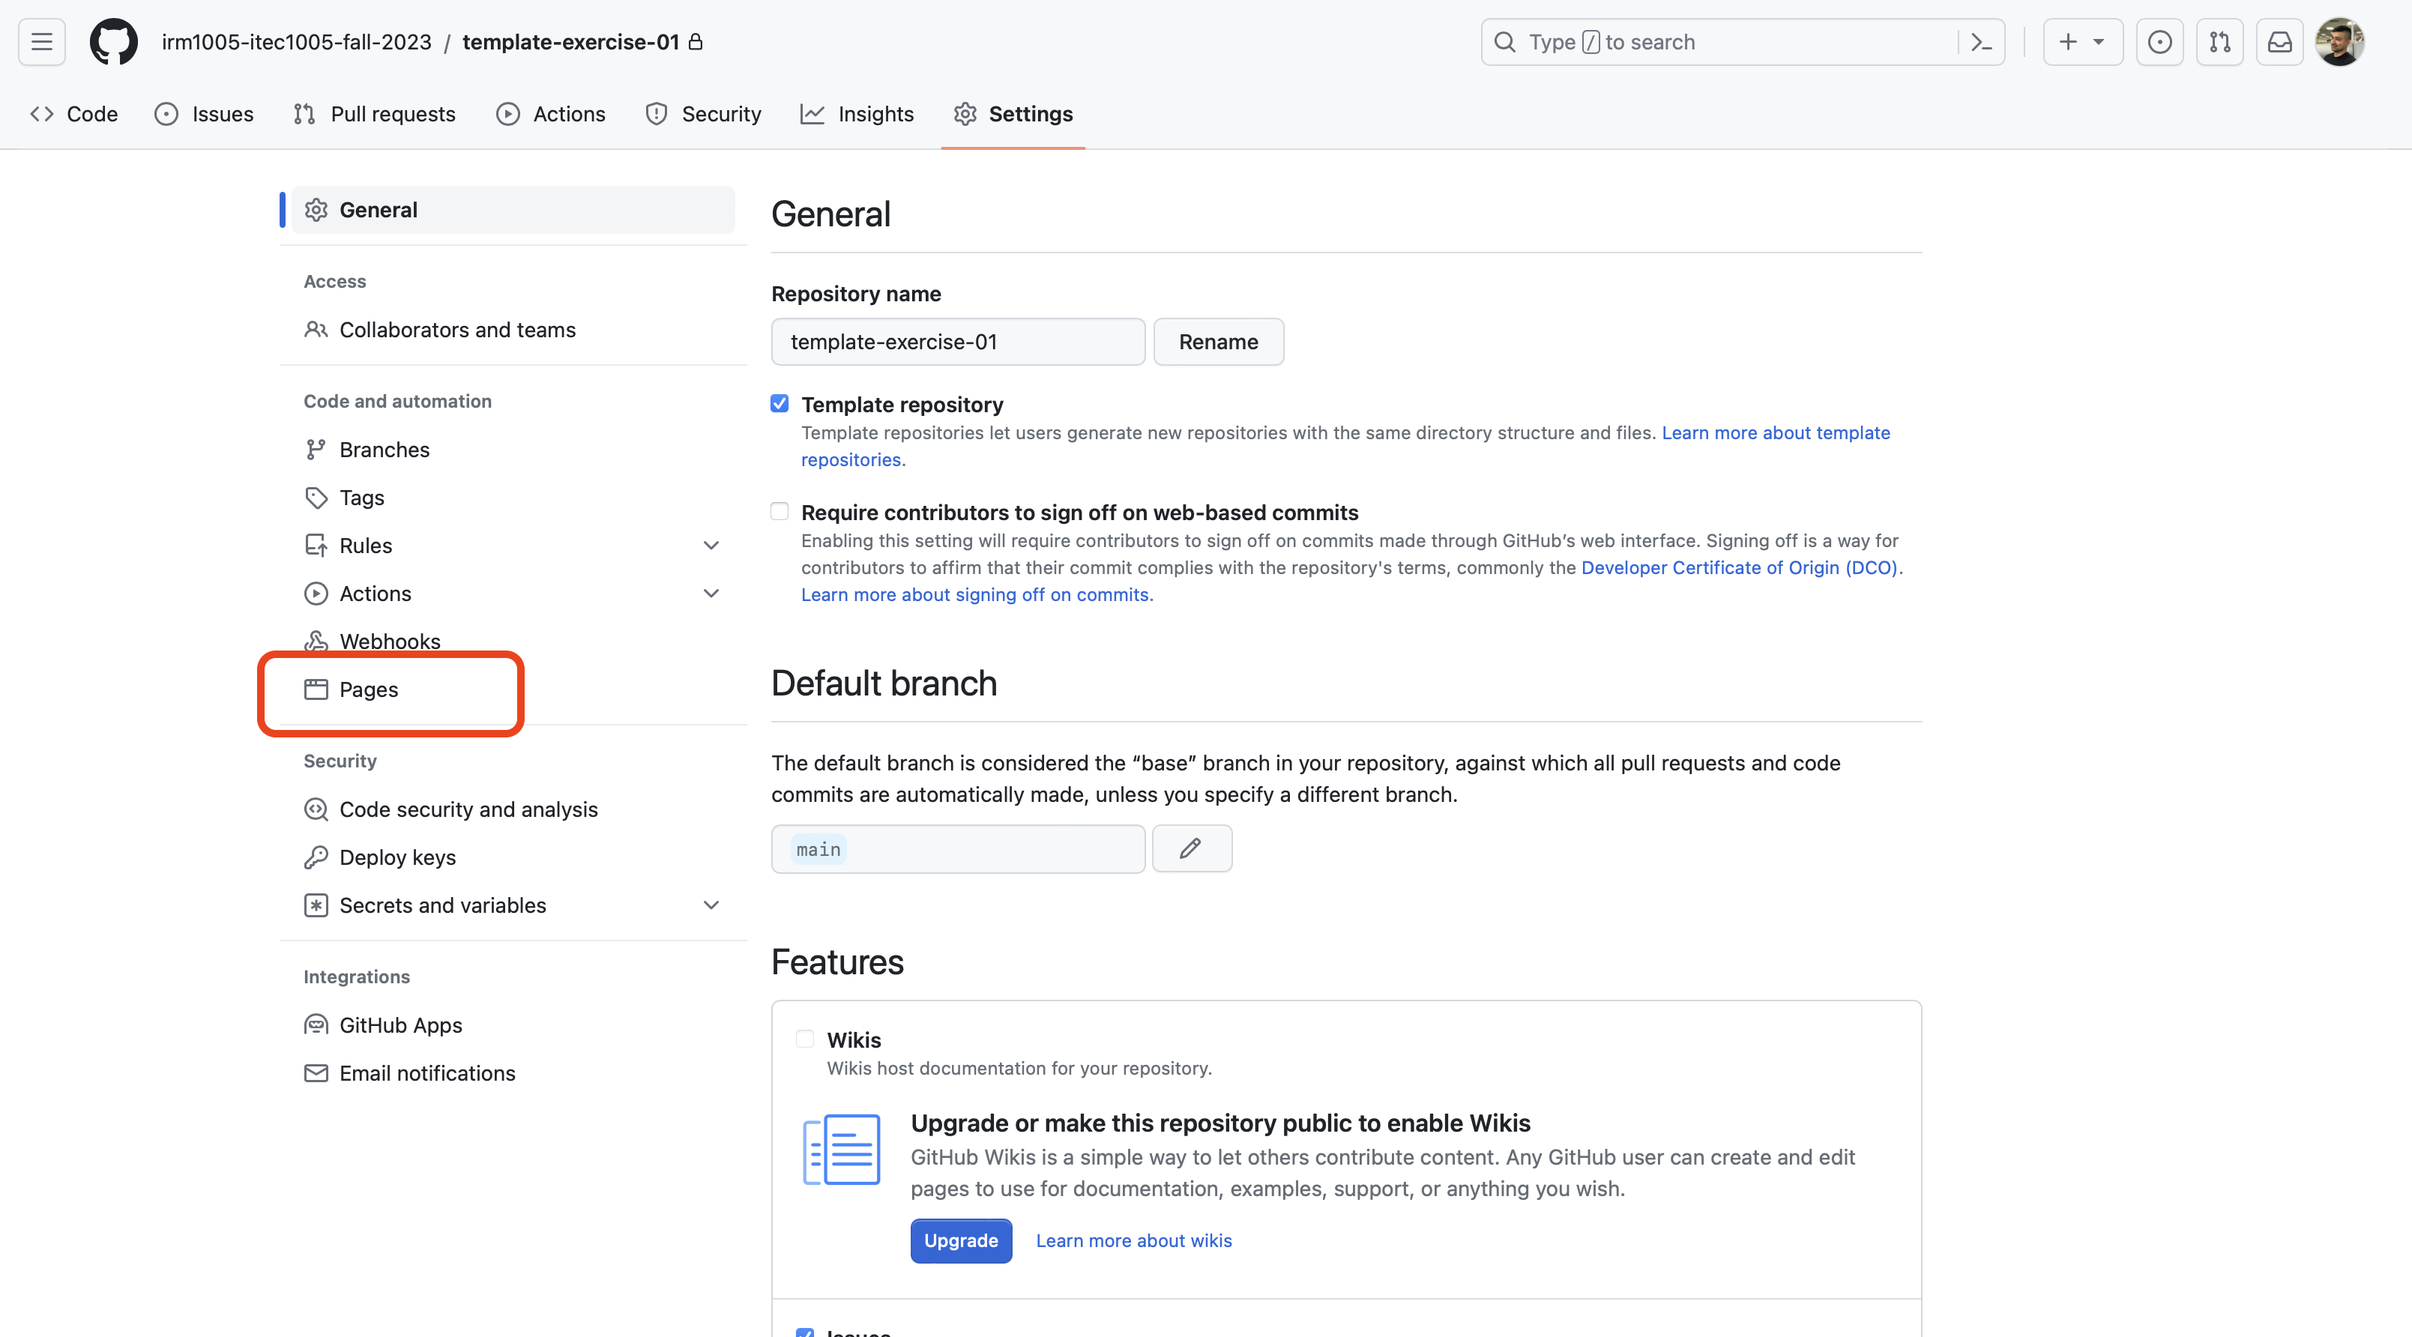
Task: Open the GitHub home logo icon
Action: coord(113,41)
